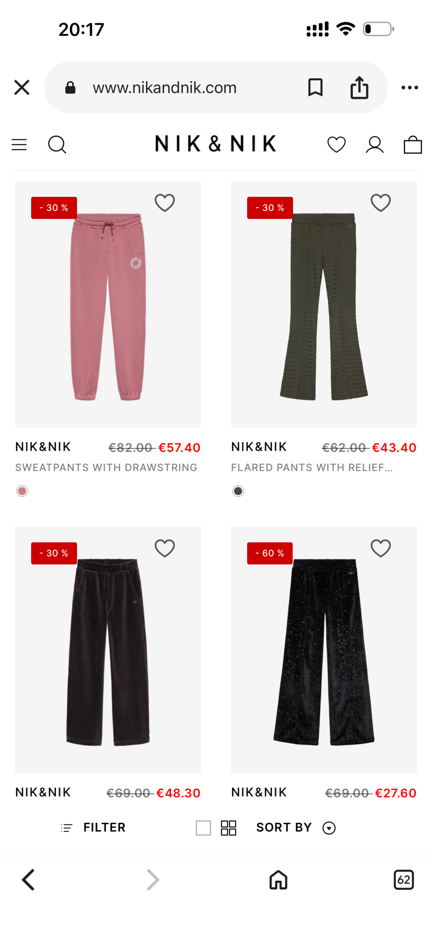
Task: Open the corduroy brown pants thumbnail
Action: (x=108, y=649)
